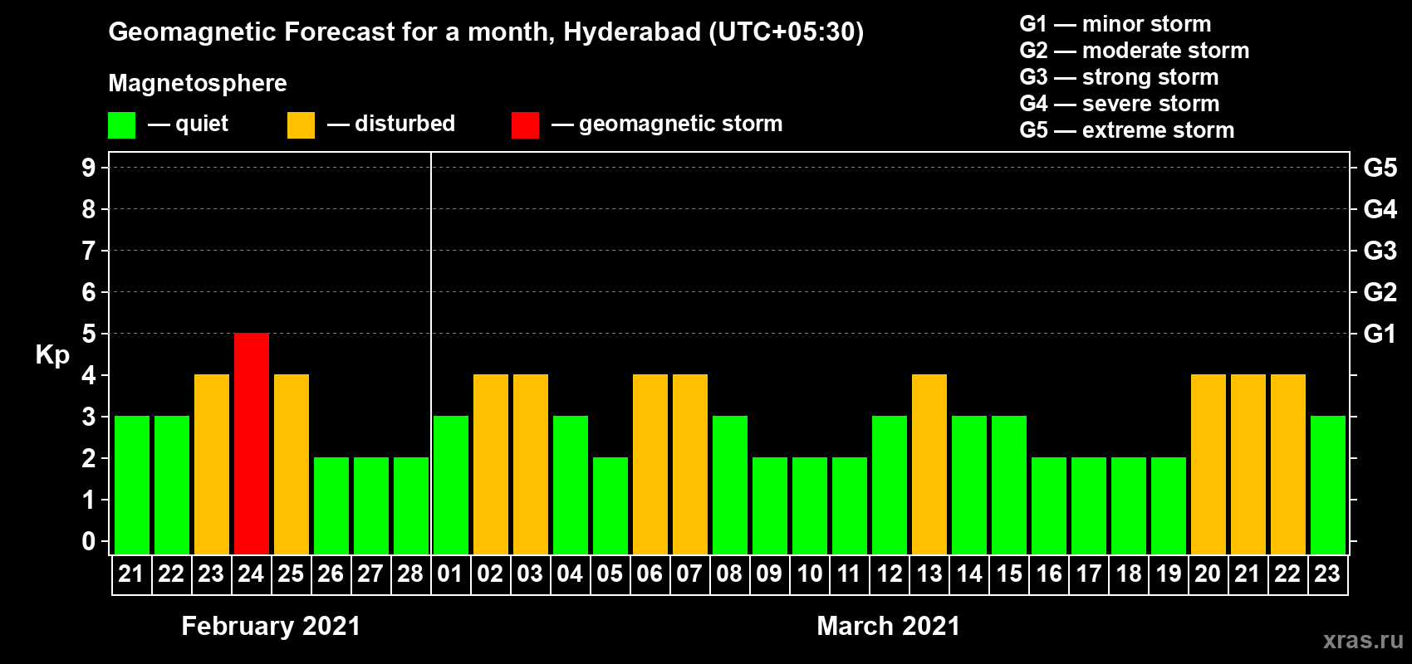1412x664 pixels.
Task: Click the G3 label on right axis
Action: click(1380, 251)
